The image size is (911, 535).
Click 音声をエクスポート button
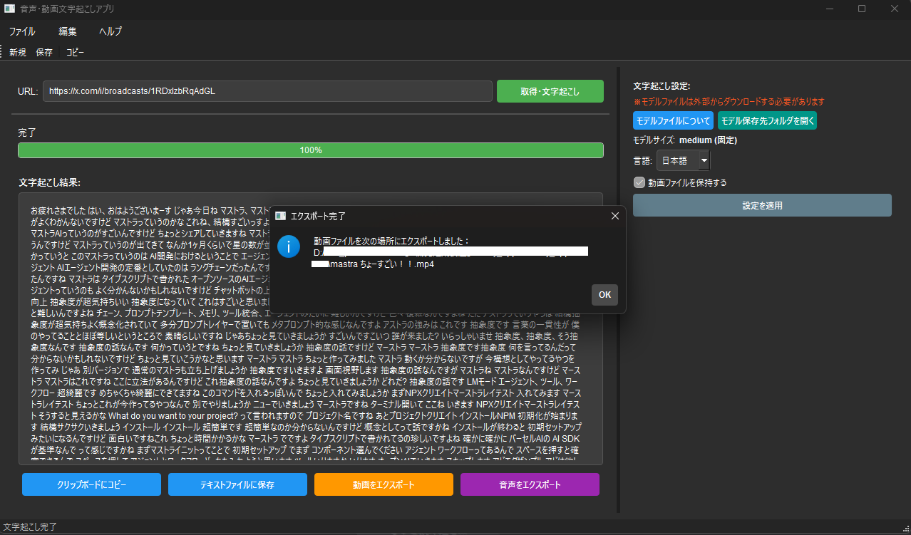coord(530,484)
